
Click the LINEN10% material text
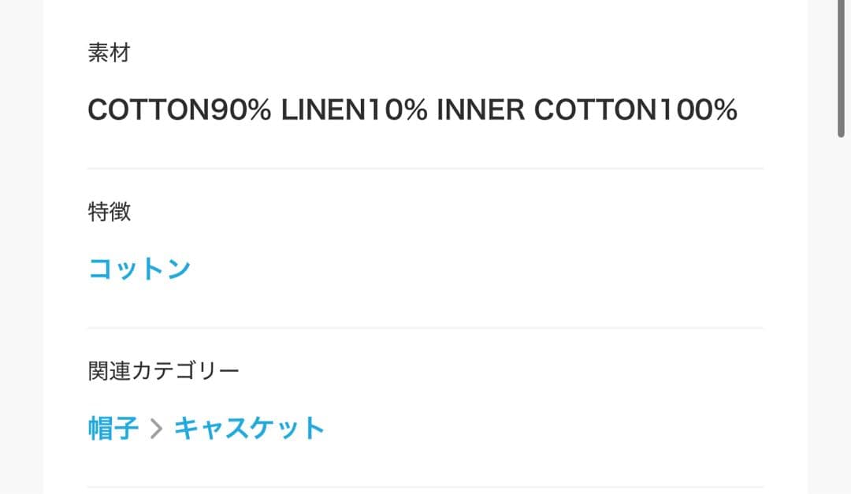click(x=354, y=110)
